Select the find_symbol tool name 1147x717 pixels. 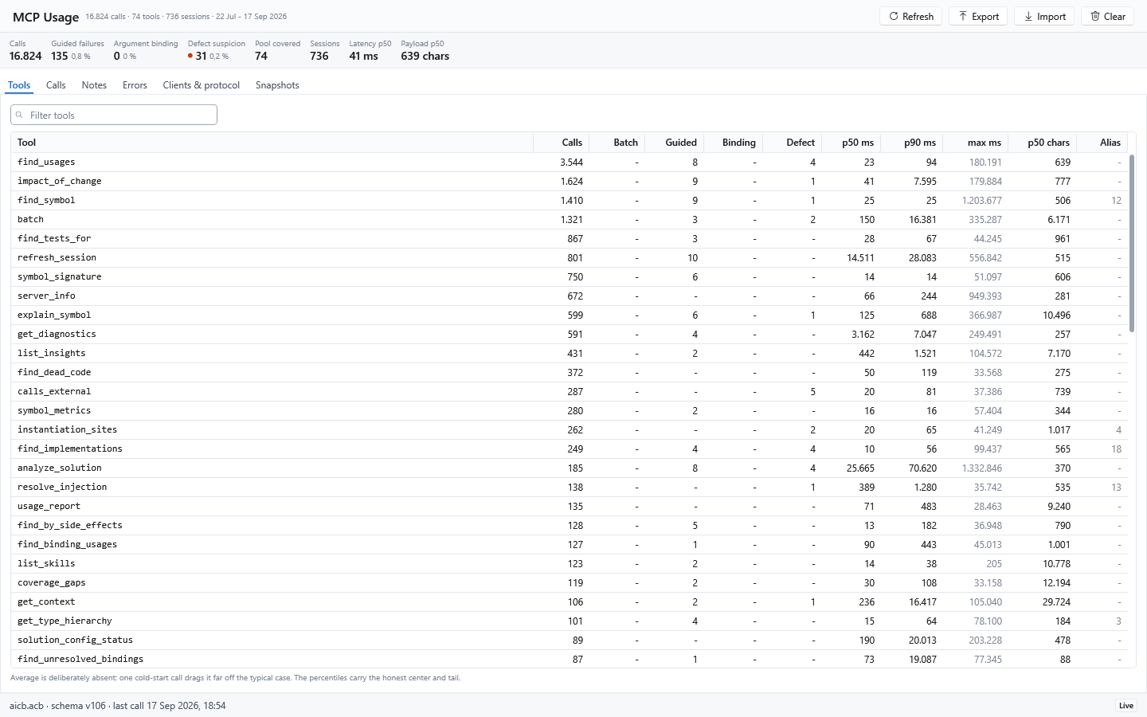tap(46, 200)
